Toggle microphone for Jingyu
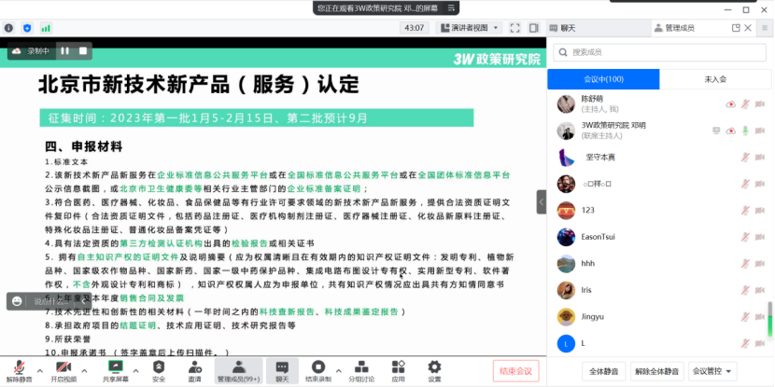This screenshot has height=387, width=775. 745,317
